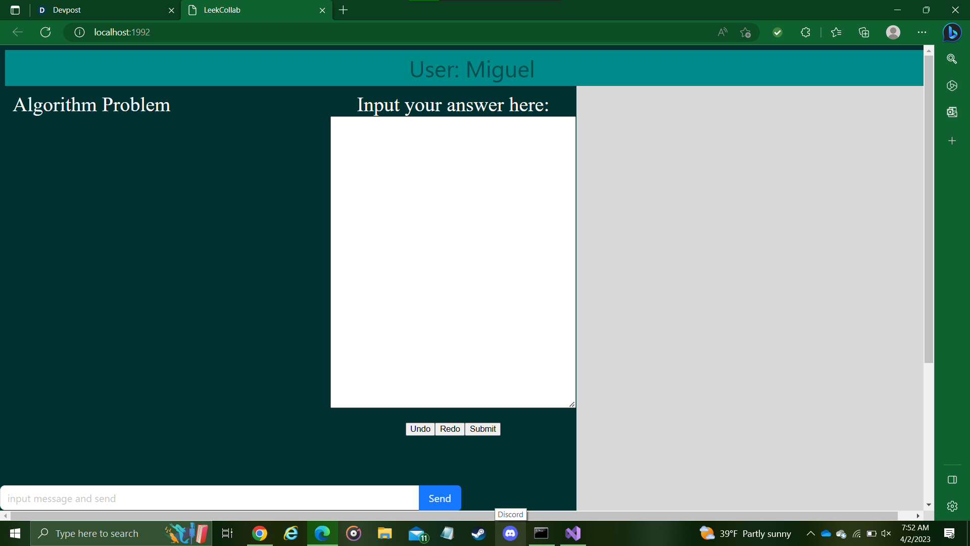The width and height of the screenshot is (970, 546).
Task: Click the Bing Copilot sidebar icon
Action: click(x=952, y=32)
